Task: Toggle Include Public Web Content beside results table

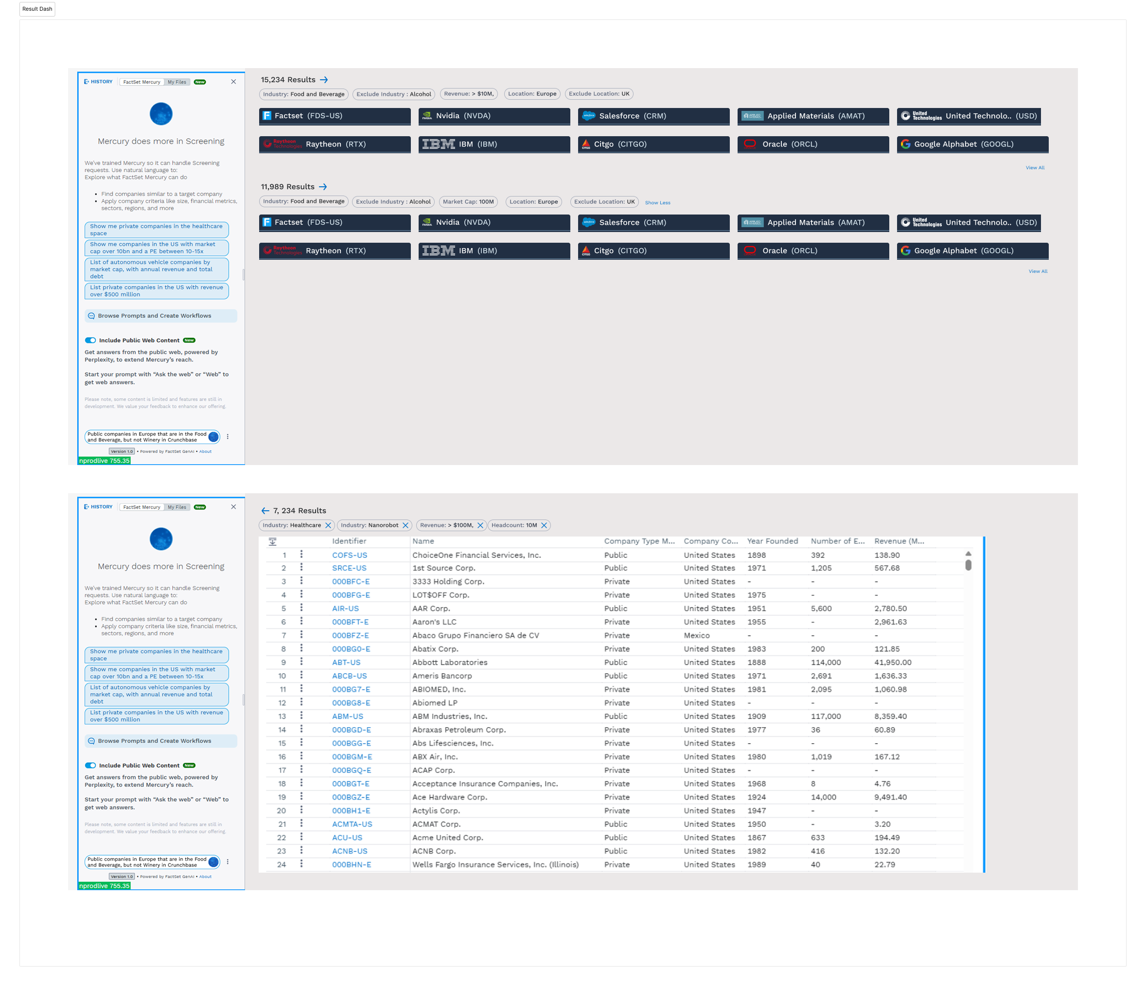Action: pos(90,765)
